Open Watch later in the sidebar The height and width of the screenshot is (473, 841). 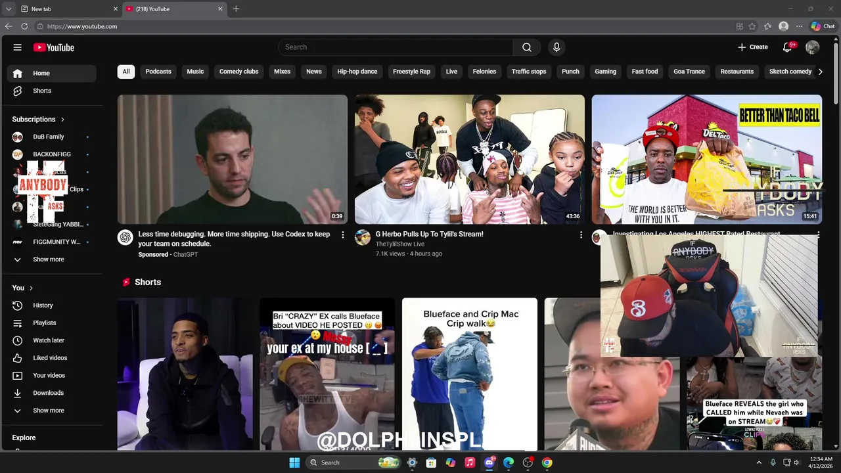[x=52, y=340]
